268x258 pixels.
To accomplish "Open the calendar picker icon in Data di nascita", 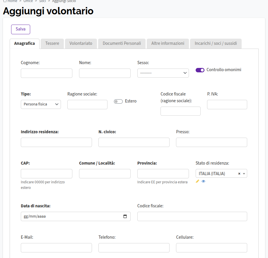I will [125, 216].
